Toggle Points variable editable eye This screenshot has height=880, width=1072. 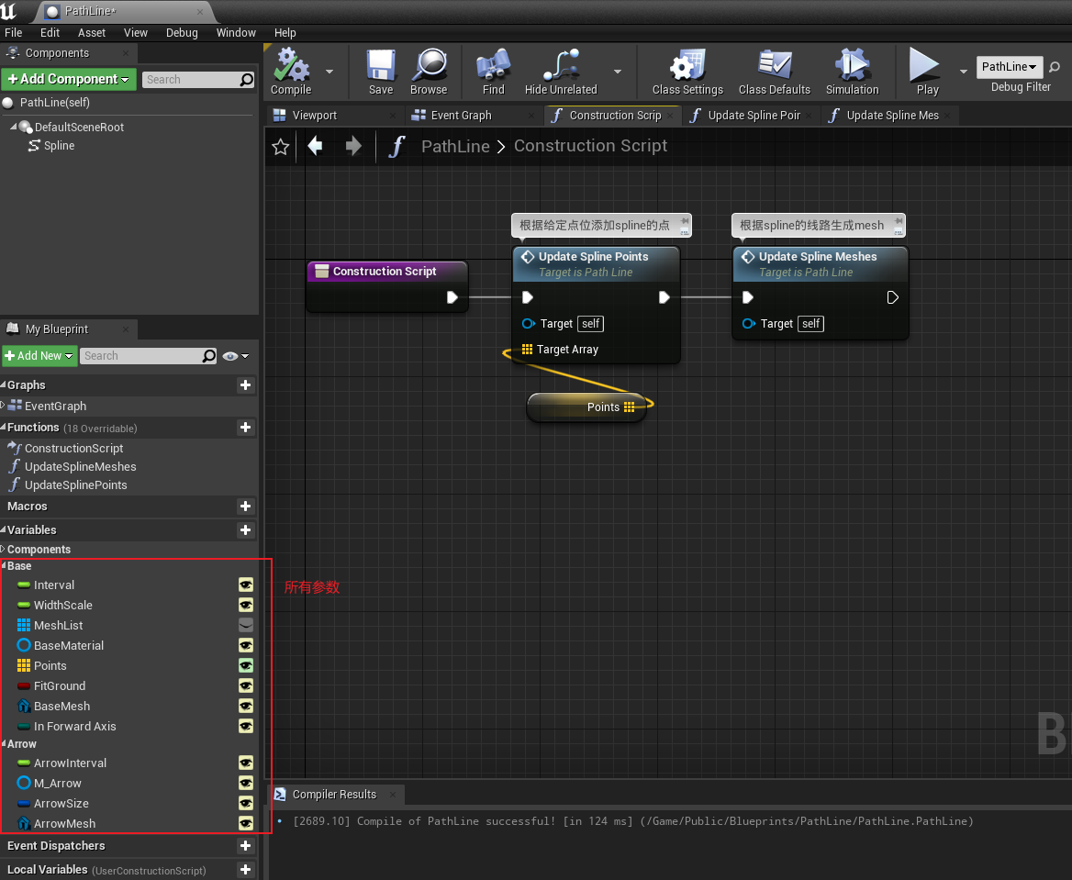pos(245,665)
